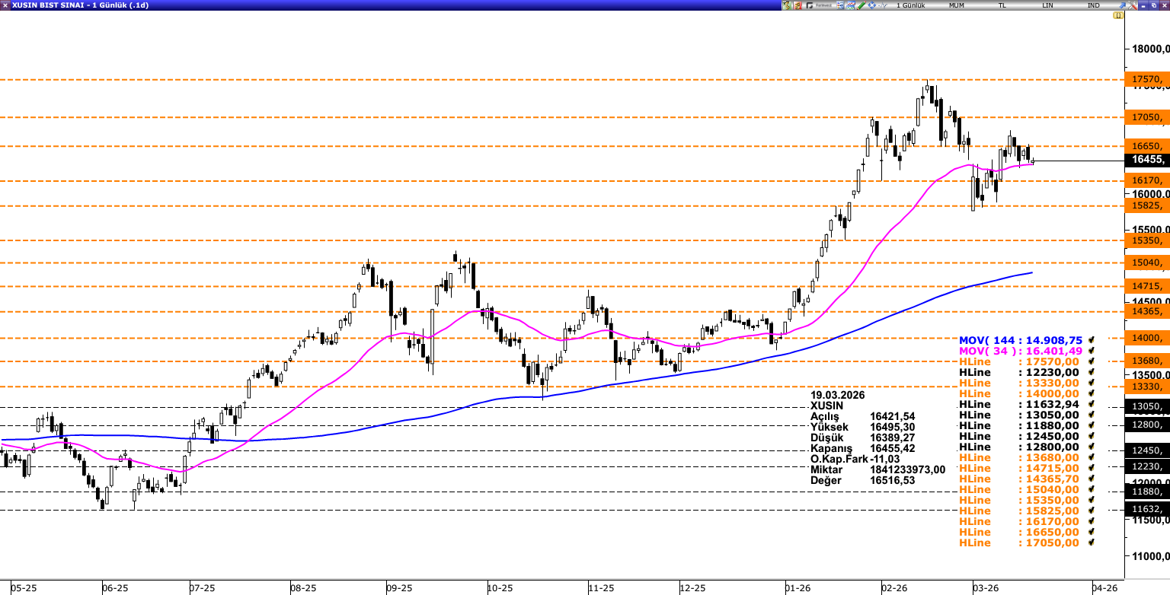Click the current price 16455 axis label
Image resolution: width=1170 pixels, height=595 pixels.
1146,160
